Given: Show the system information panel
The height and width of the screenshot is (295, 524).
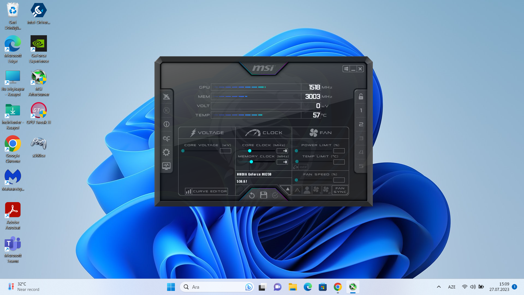Looking at the screenshot, I should (x=166, y=124).
